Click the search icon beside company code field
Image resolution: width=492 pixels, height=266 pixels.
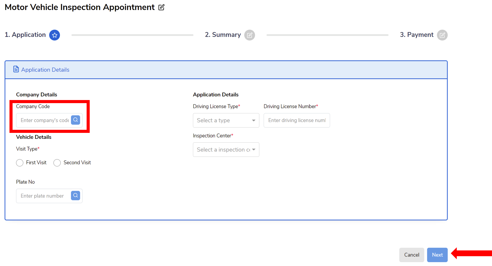[75, 120]
